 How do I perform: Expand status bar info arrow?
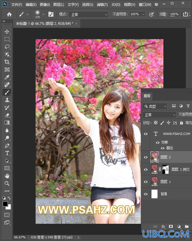coord(78,237)
